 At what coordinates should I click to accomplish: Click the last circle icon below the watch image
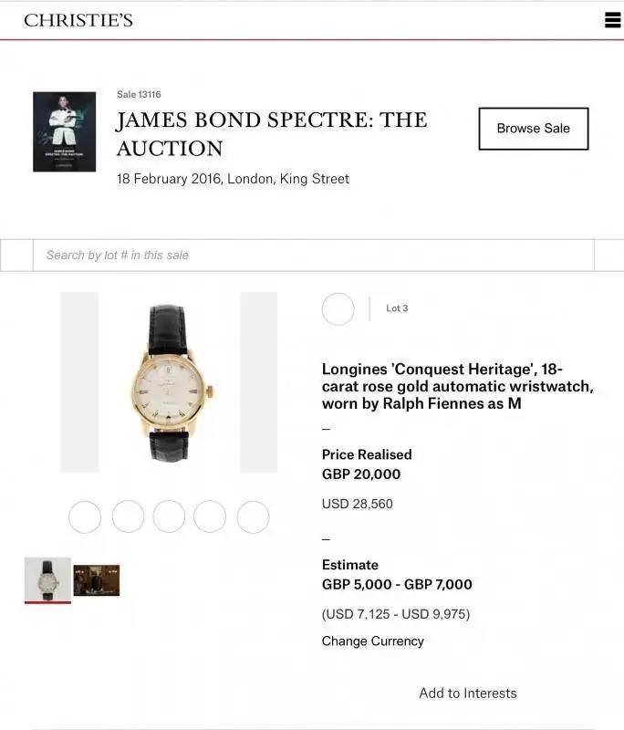pyautogui.click(x=253, y=517)
